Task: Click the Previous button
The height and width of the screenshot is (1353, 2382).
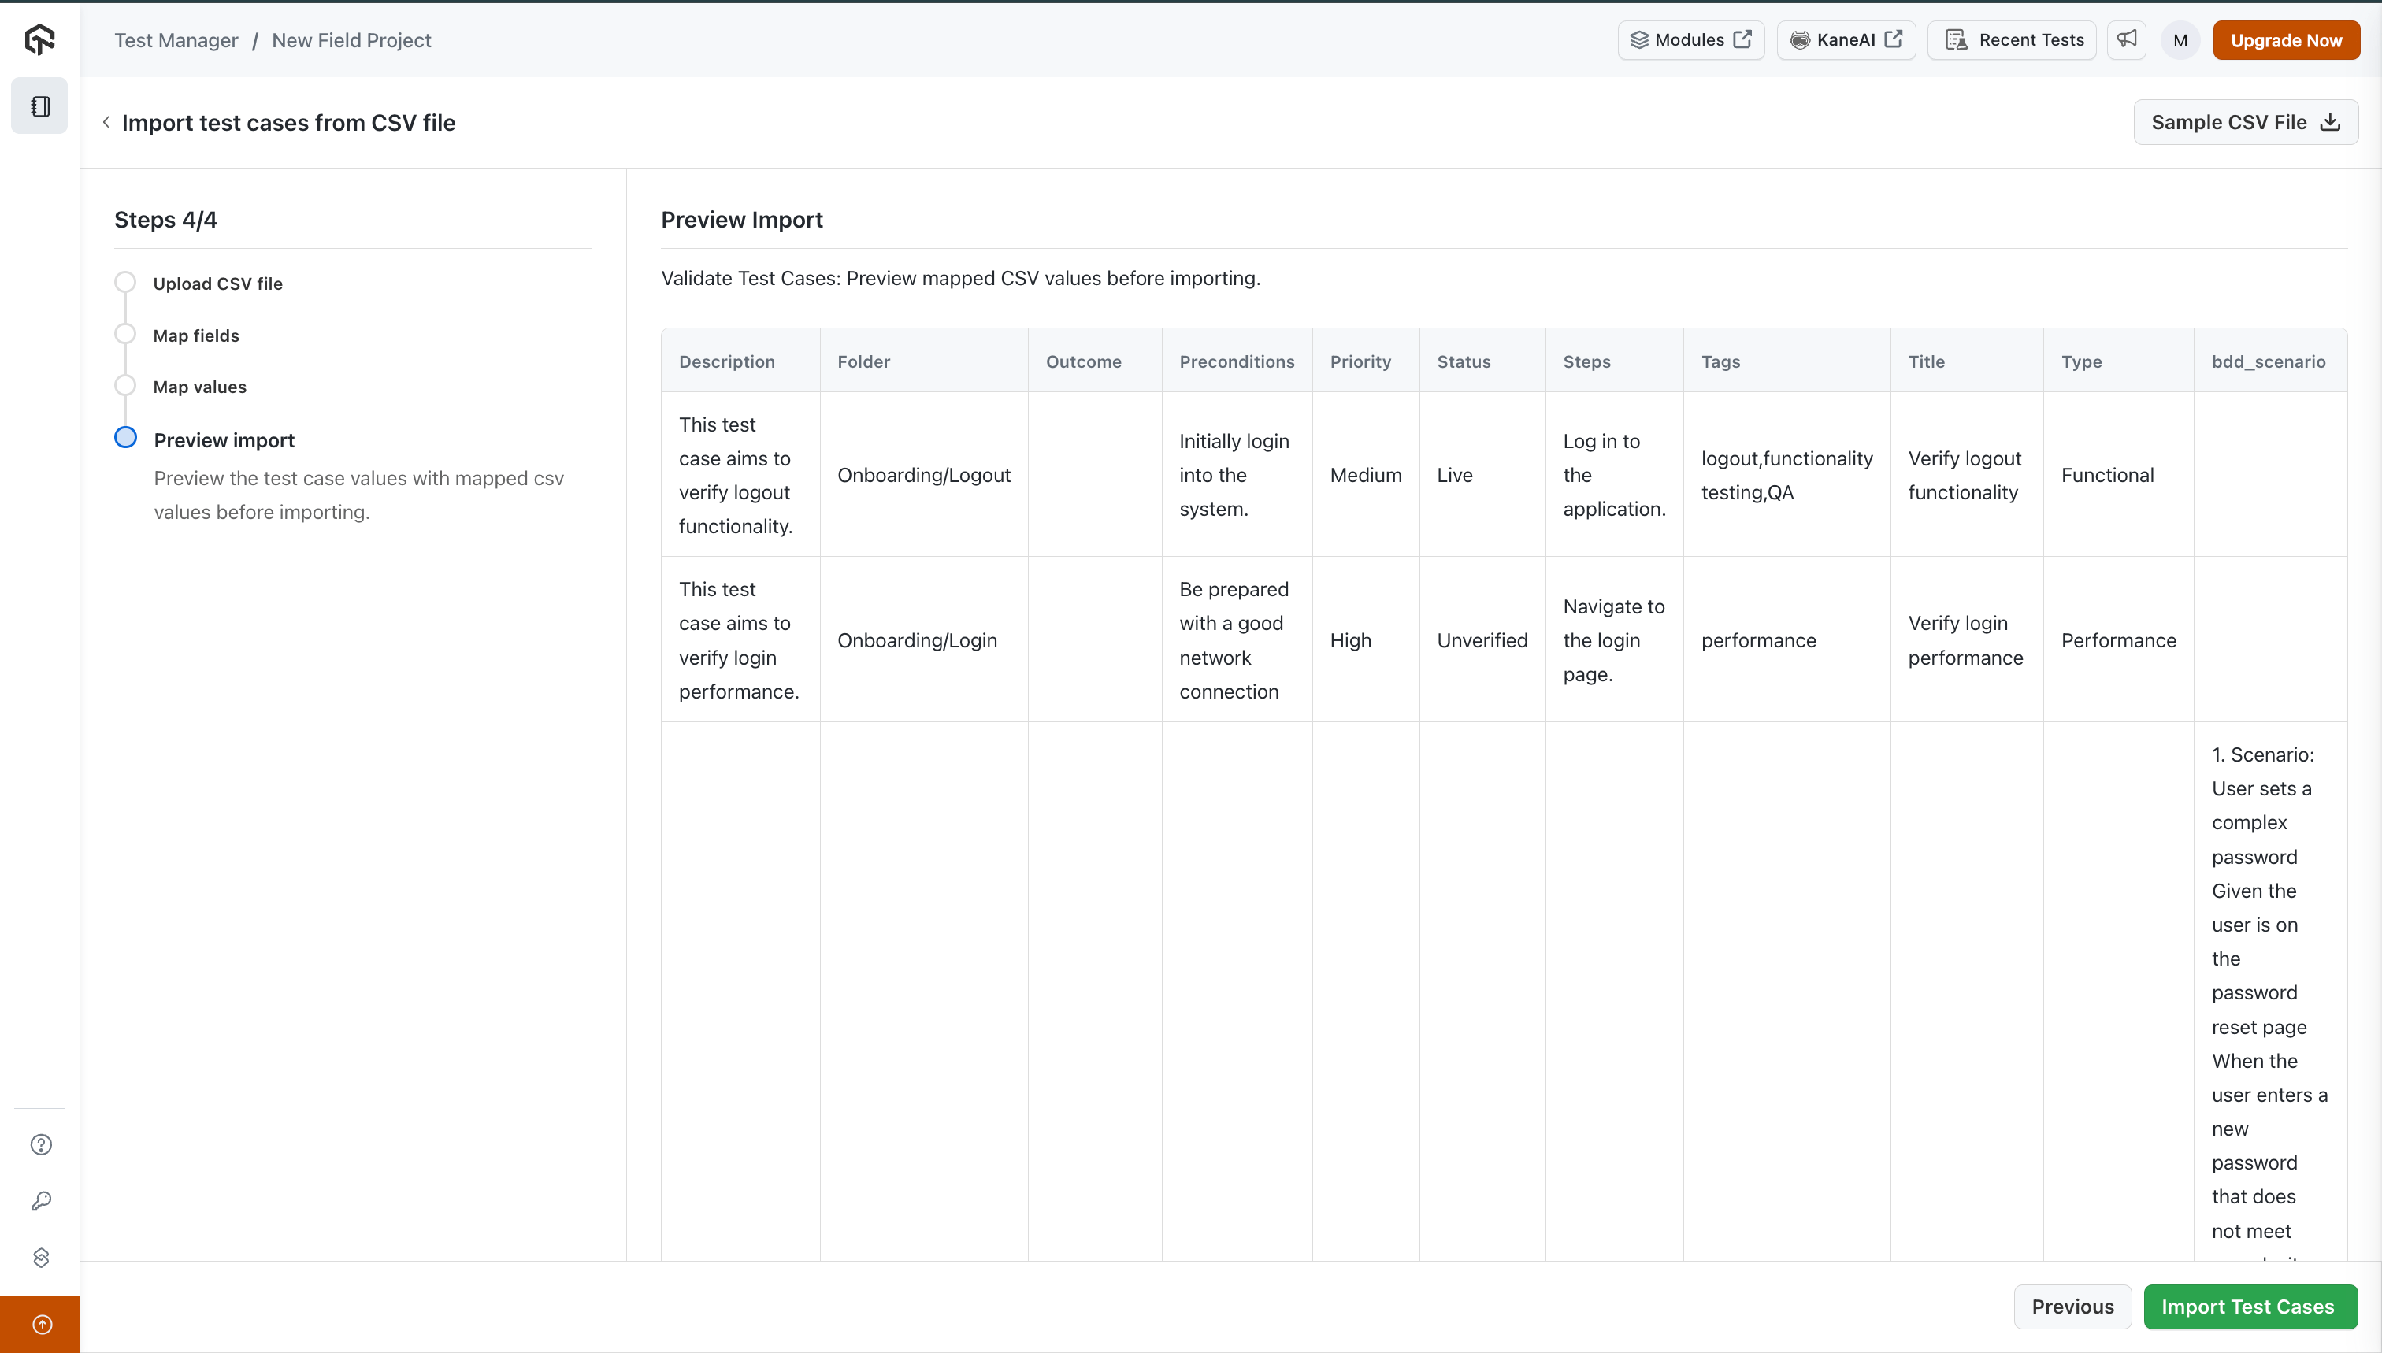Action: pos(2072,1307)
